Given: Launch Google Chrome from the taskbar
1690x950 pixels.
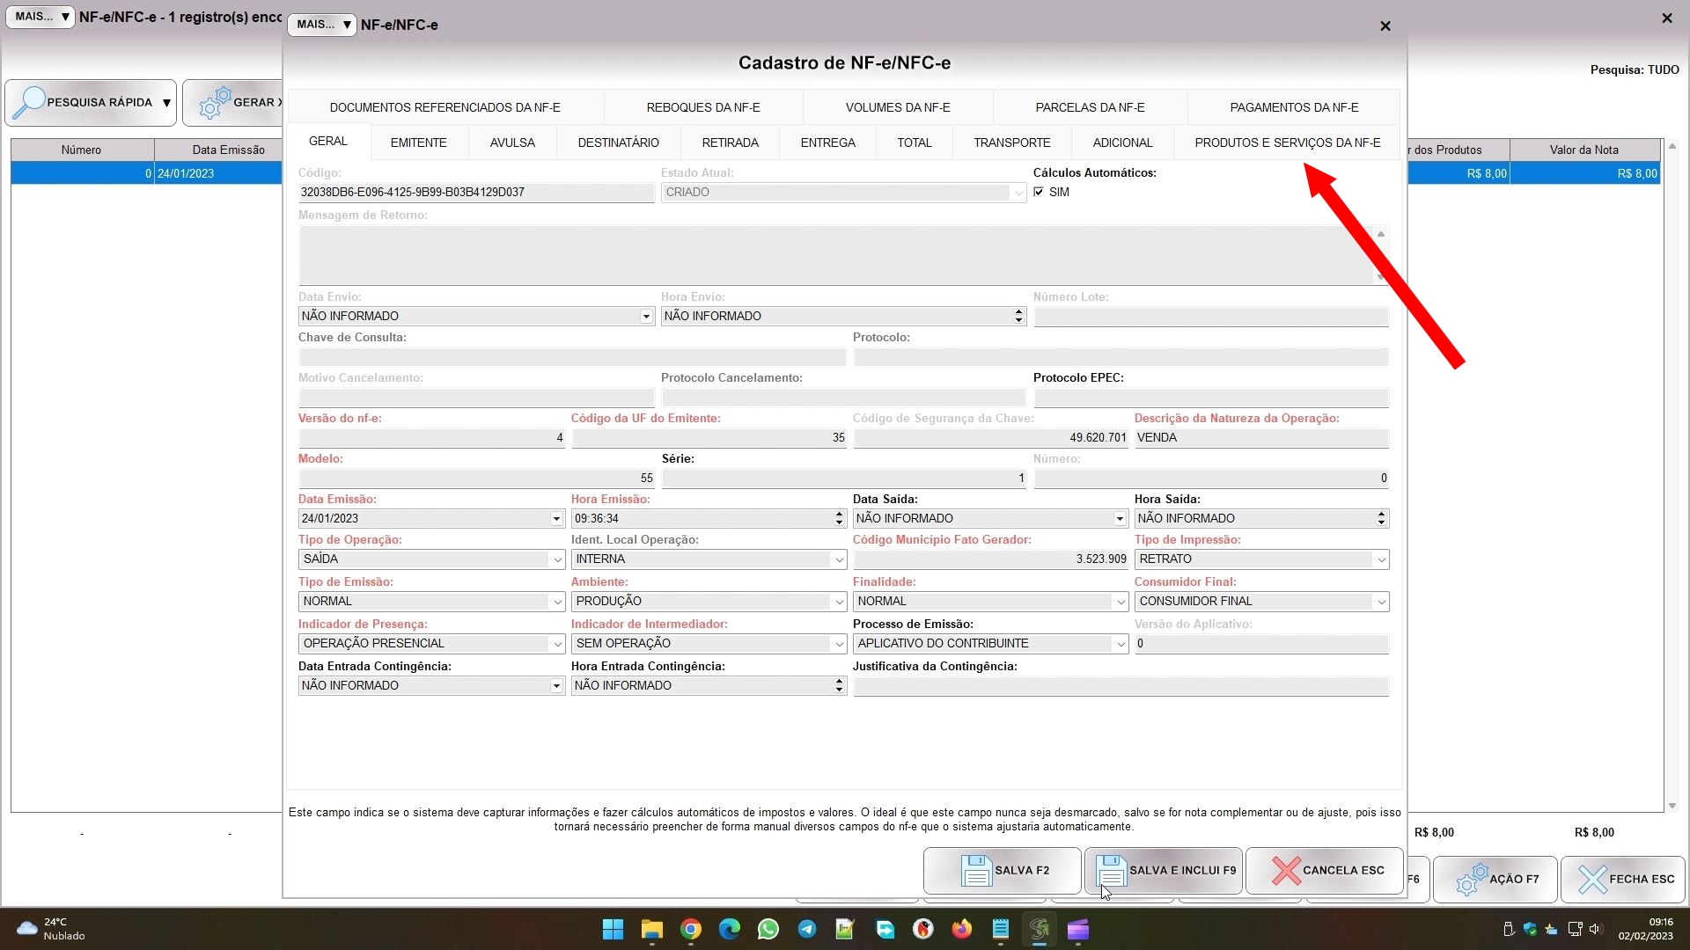Looking at the screenshot, I should [x=691, y=929].
